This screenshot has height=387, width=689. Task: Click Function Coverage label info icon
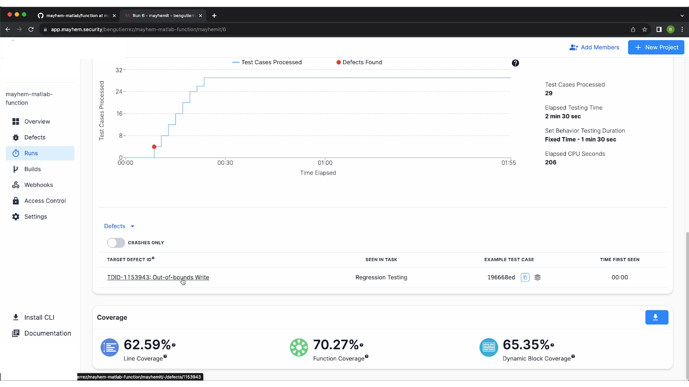pos(366,356)
